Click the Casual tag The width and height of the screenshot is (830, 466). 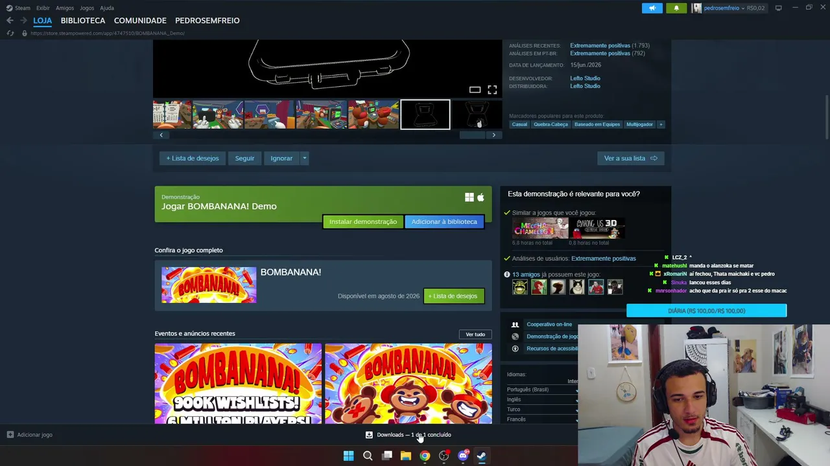coord(519,124)
